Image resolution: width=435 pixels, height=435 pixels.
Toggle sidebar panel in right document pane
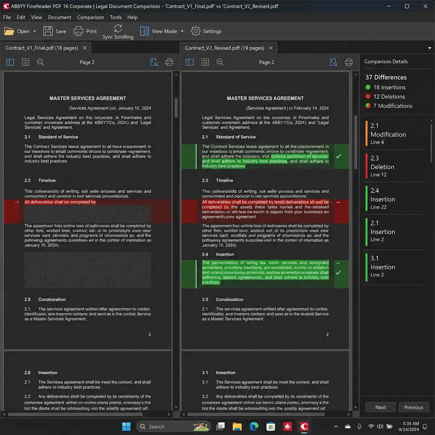pyautogui.click(x=189, y=62)
